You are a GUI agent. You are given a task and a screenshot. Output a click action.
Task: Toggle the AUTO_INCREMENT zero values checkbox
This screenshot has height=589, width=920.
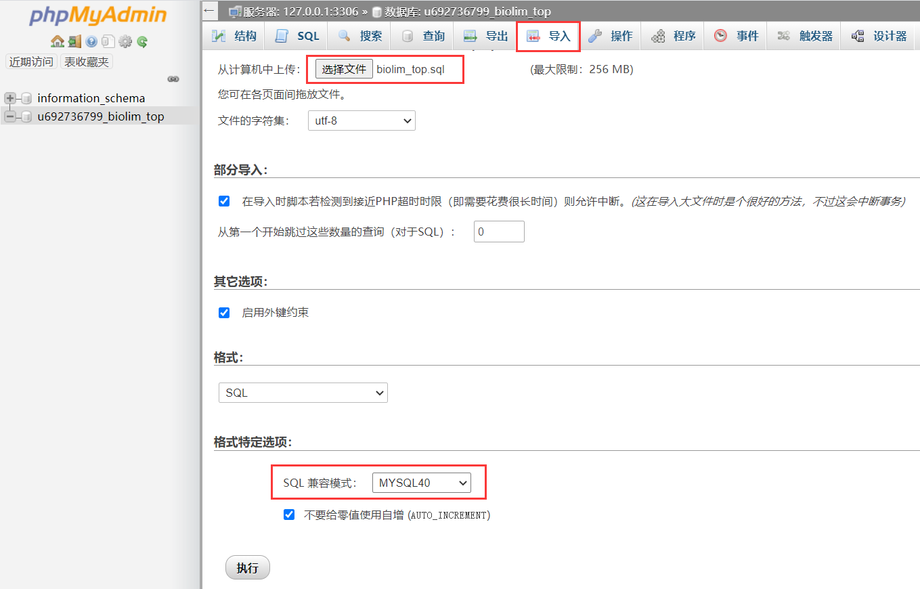[289, 515]
